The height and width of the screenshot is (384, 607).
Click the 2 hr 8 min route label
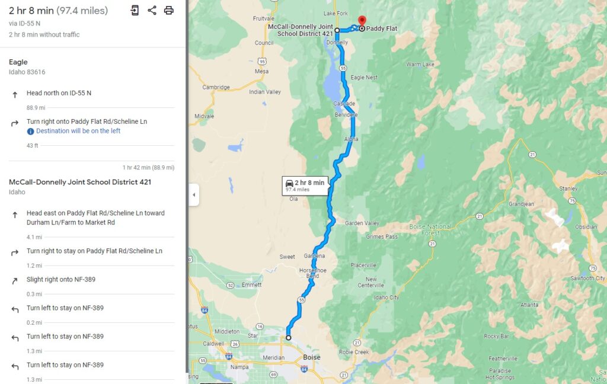[305, 186]
